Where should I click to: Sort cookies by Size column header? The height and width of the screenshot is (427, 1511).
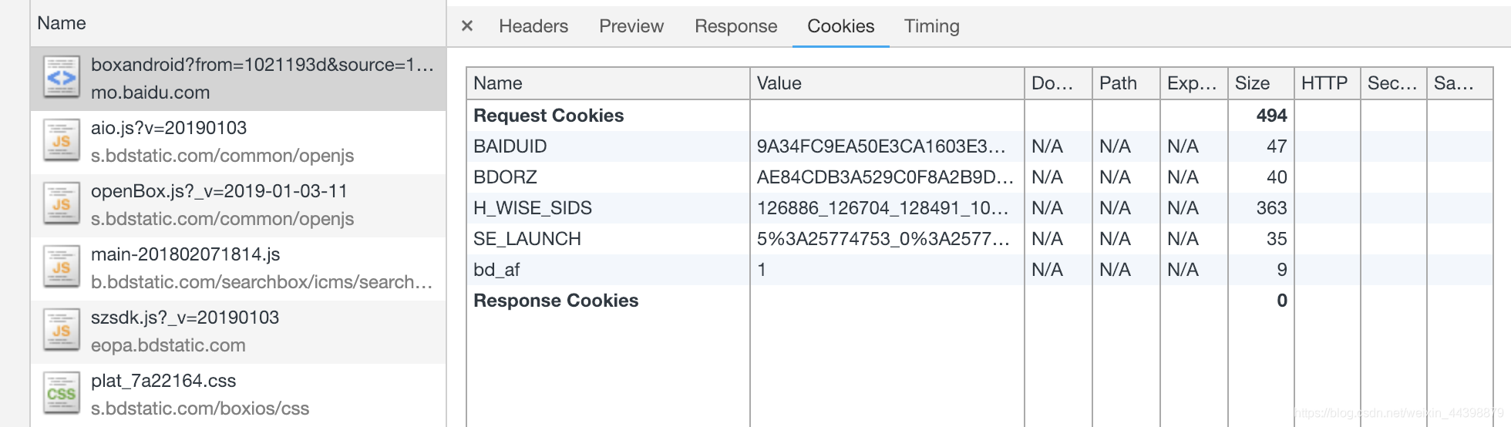tap(1260, 83)
